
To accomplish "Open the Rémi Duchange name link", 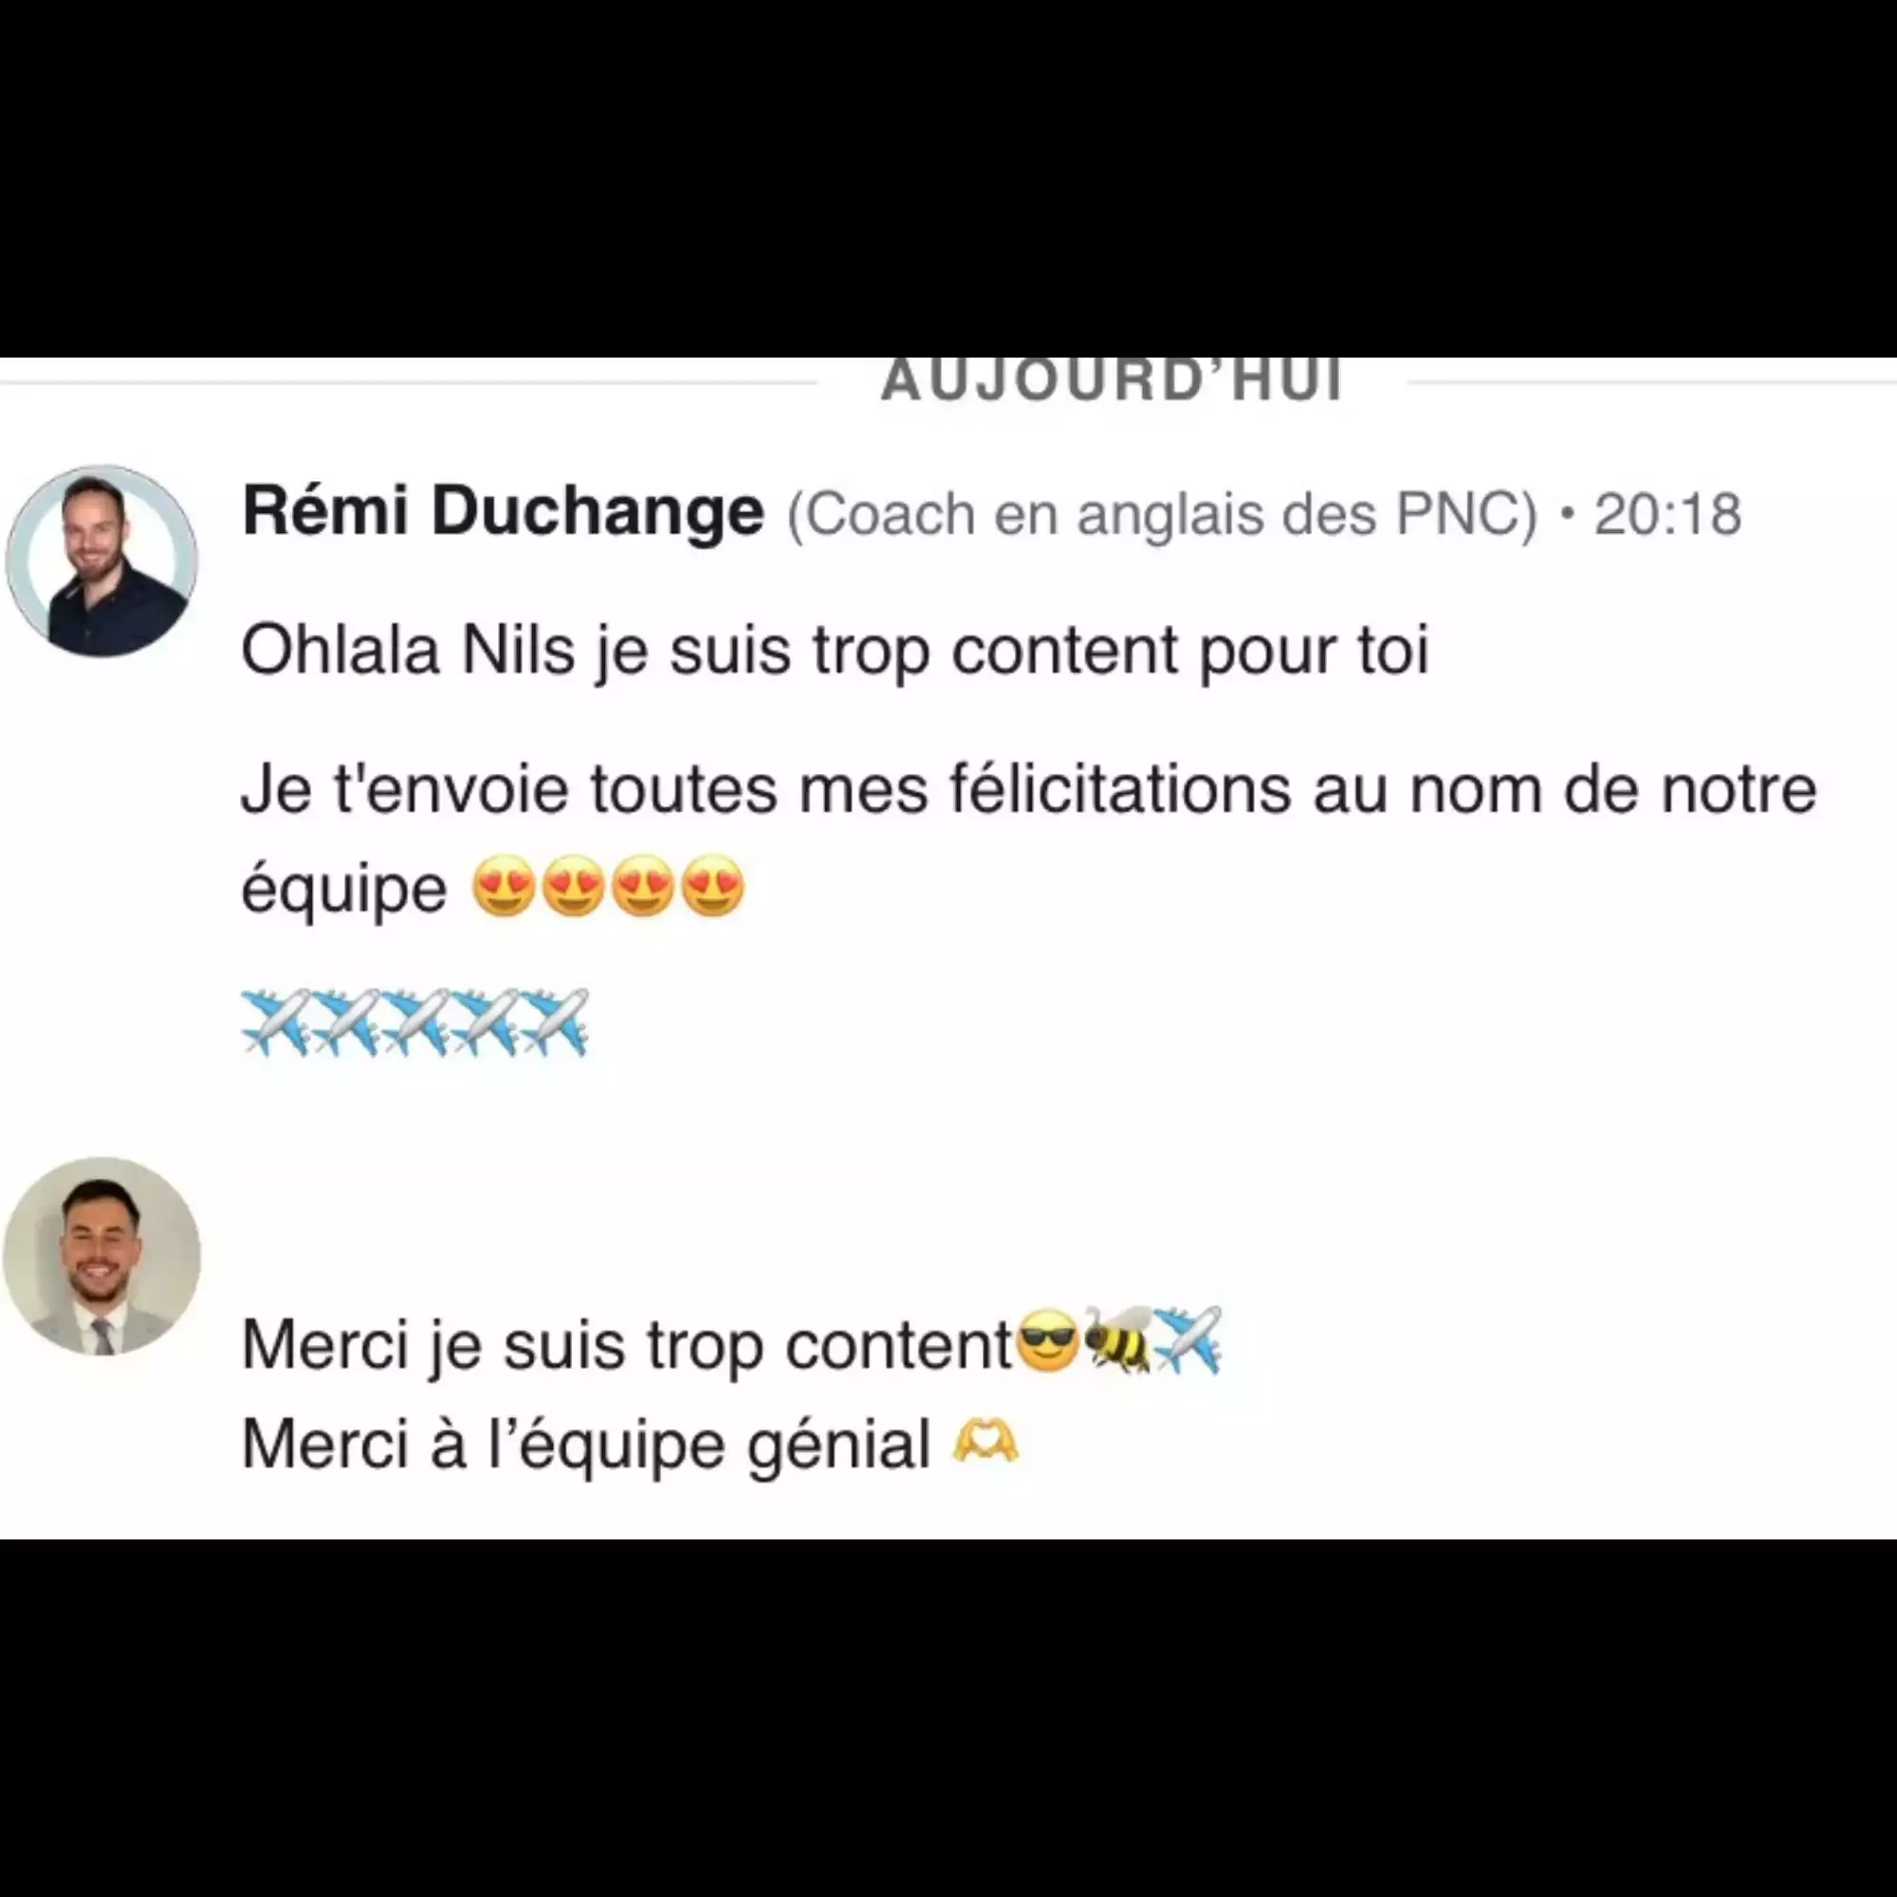I will pyautogui.click(x=503, y=512).
